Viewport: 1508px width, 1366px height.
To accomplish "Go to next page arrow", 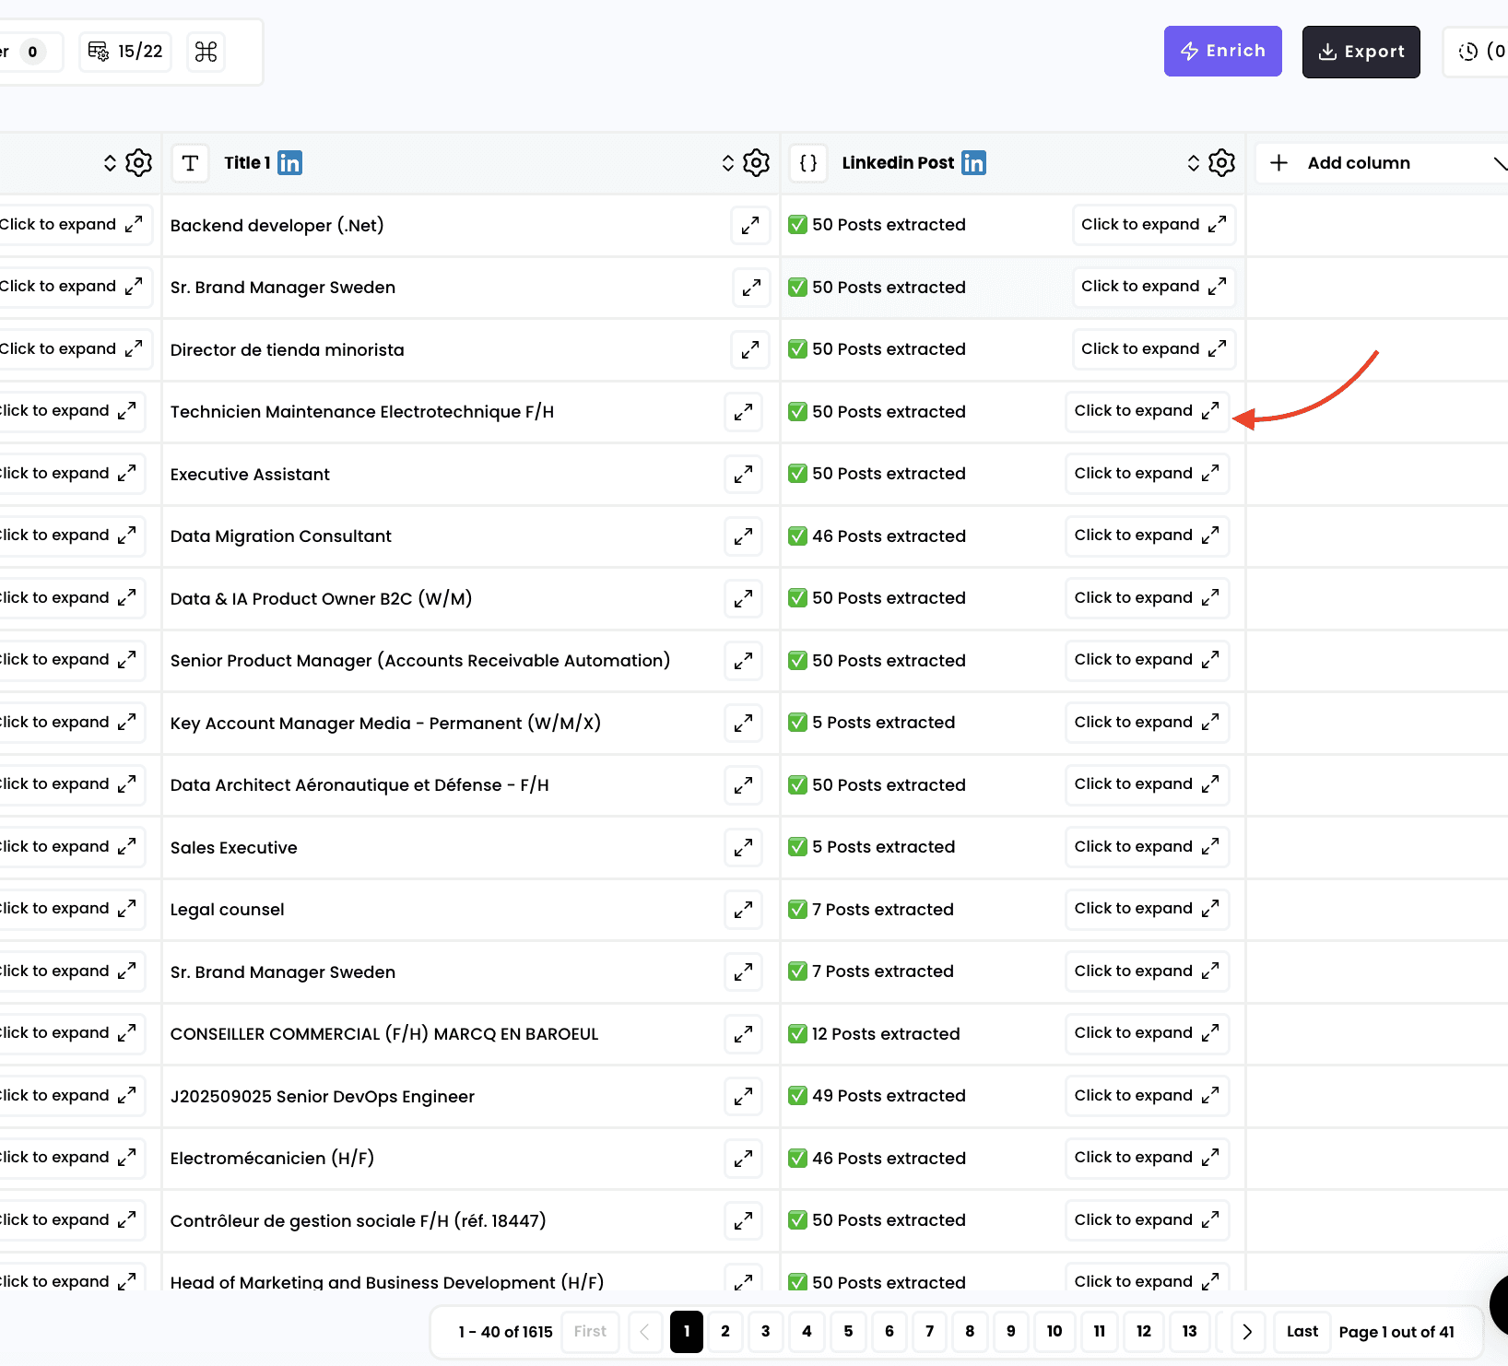I will 1247,1332.
